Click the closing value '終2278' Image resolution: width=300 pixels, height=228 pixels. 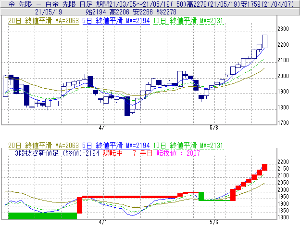tap(166, 12)
